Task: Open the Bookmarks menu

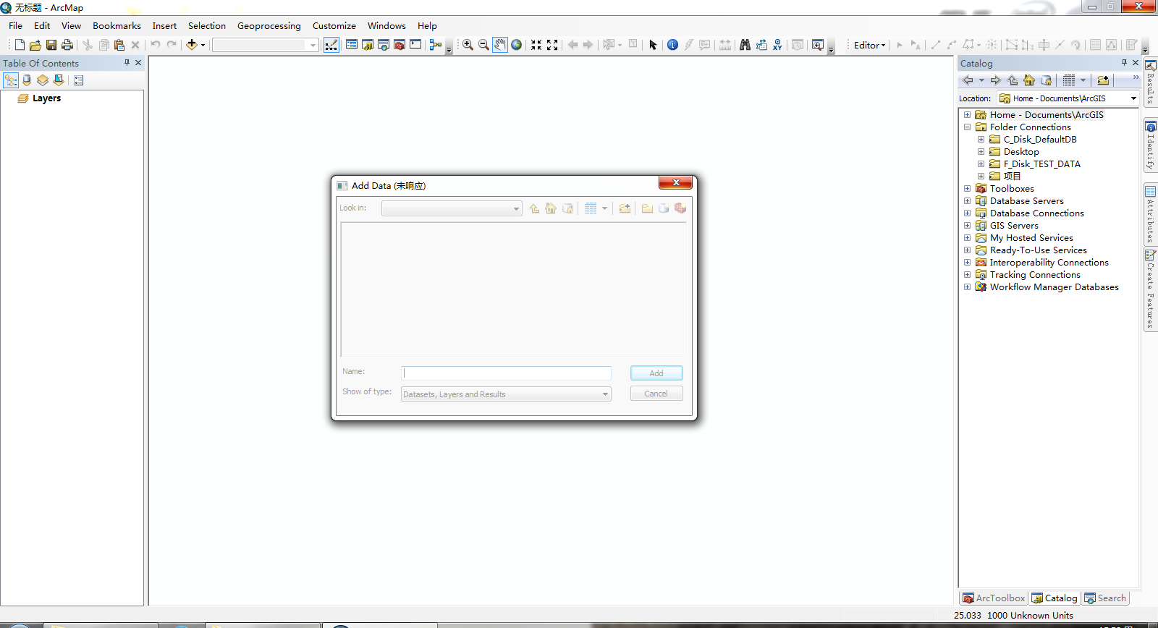Action: click(x=117, y=25)
